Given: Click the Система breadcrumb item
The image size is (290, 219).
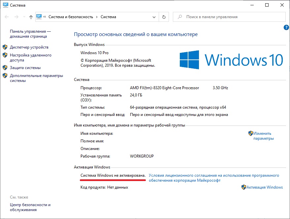Looking at the screenshot, I should (109, 17).
